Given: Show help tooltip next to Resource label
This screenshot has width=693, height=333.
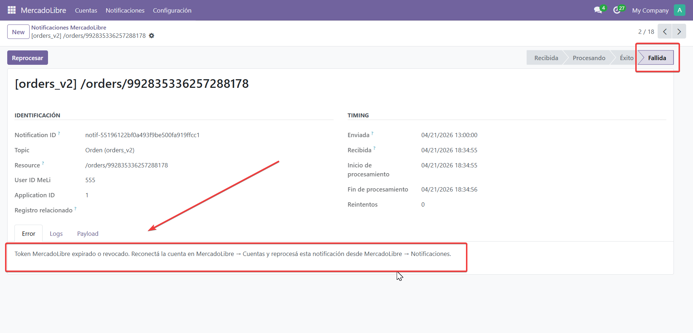Looking at the screenshot, I should pos(43,163).
